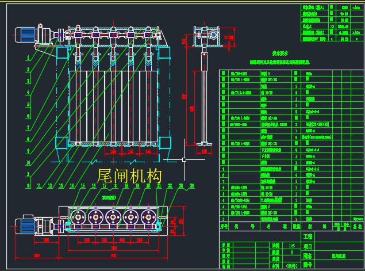Pick the blue motor in the plan view

coord(25,226)
